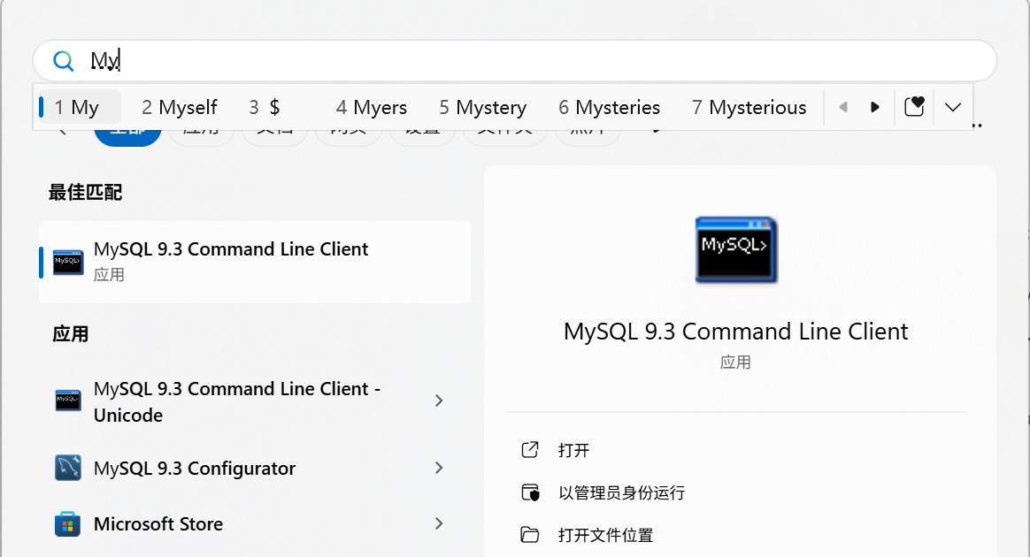Click the large MySQL preview icon
Screen dimensions: 1030x557
735,250
